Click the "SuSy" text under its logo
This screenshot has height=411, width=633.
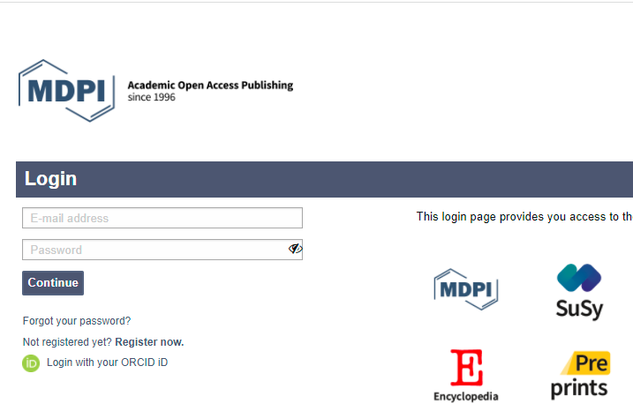pos(579,309)
